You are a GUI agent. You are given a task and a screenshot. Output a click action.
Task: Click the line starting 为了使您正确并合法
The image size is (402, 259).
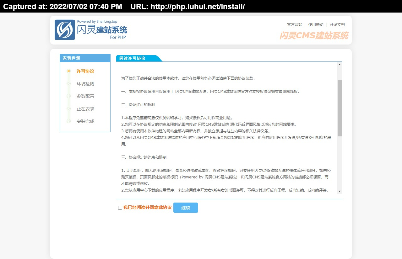(188, 78)
